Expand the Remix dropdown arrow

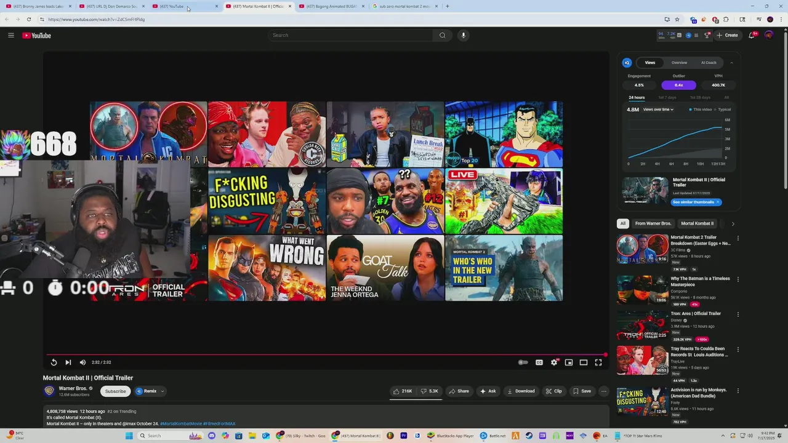click(163, 391)
